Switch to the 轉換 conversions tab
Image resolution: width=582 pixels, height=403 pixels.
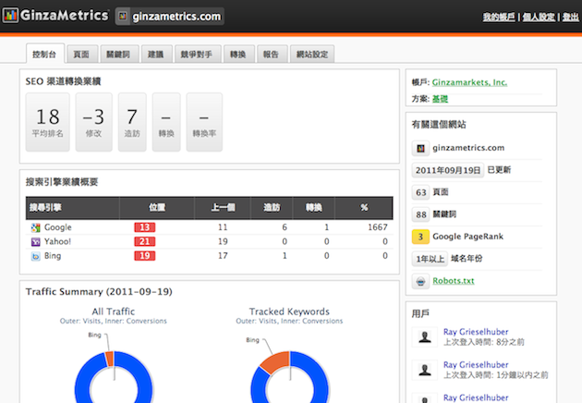[x=238, y=55]
